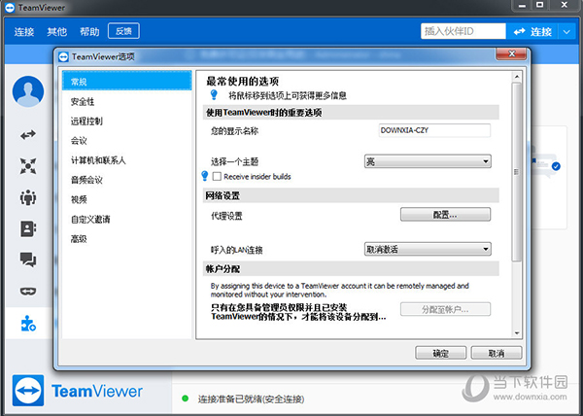Click the TeamViewer icon in options dialog title
Image resolution: width=583 pixels, height=416 pixels.
[63, 57]
